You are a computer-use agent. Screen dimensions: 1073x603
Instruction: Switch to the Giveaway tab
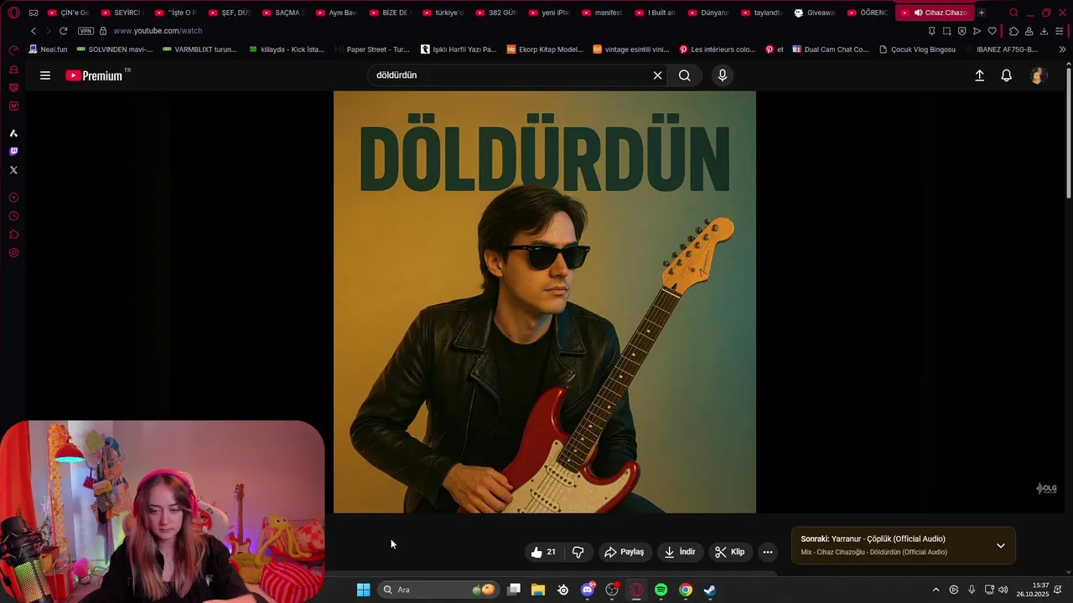tap(815, 13)
